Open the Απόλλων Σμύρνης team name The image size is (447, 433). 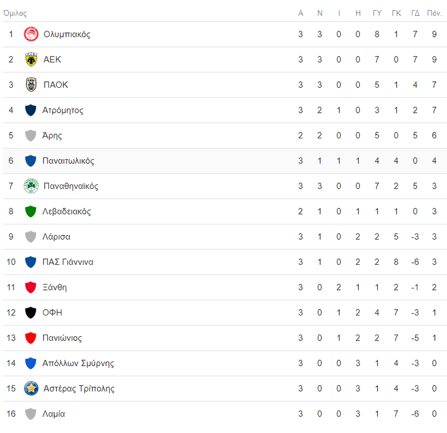click(78, 363)
